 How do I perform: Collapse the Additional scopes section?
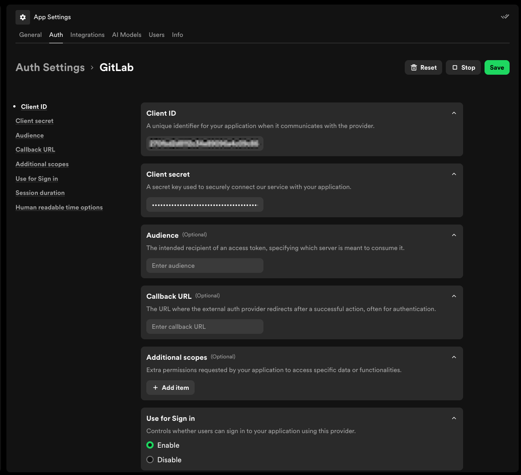[454, 357]
